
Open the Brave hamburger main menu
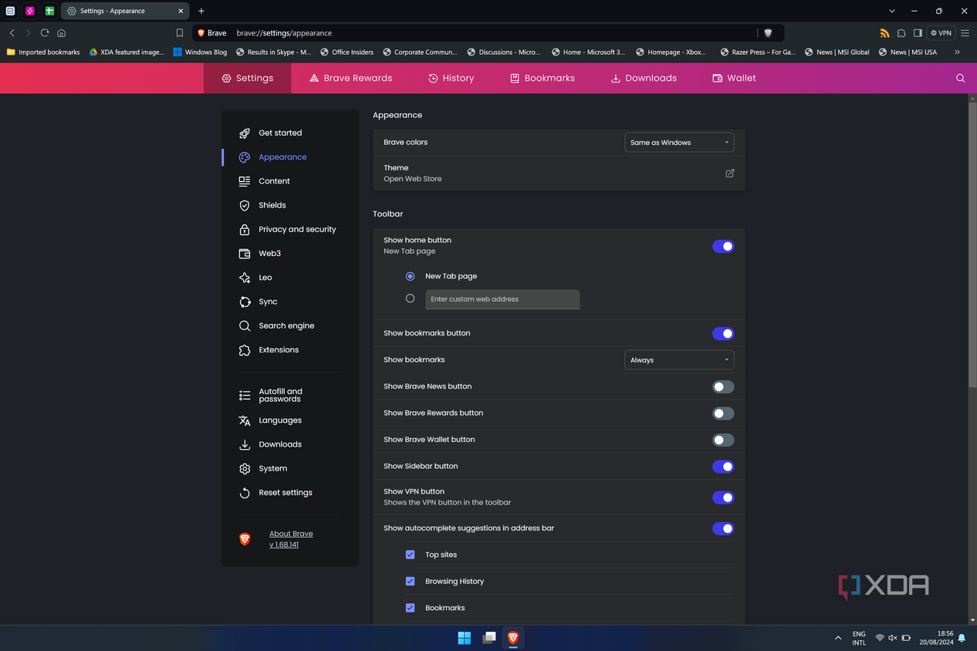[x=965, y=33]
